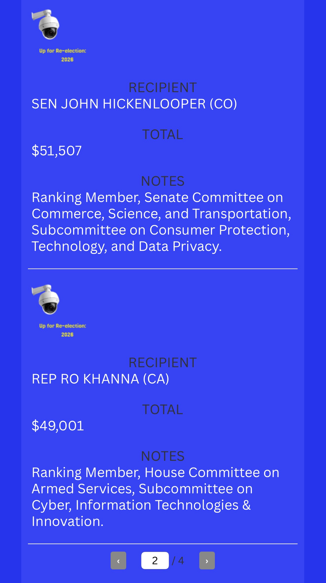Click the security camera icon above Hickenlooper
This screenshot has width=326, height=583.
(x=46, y=24)
